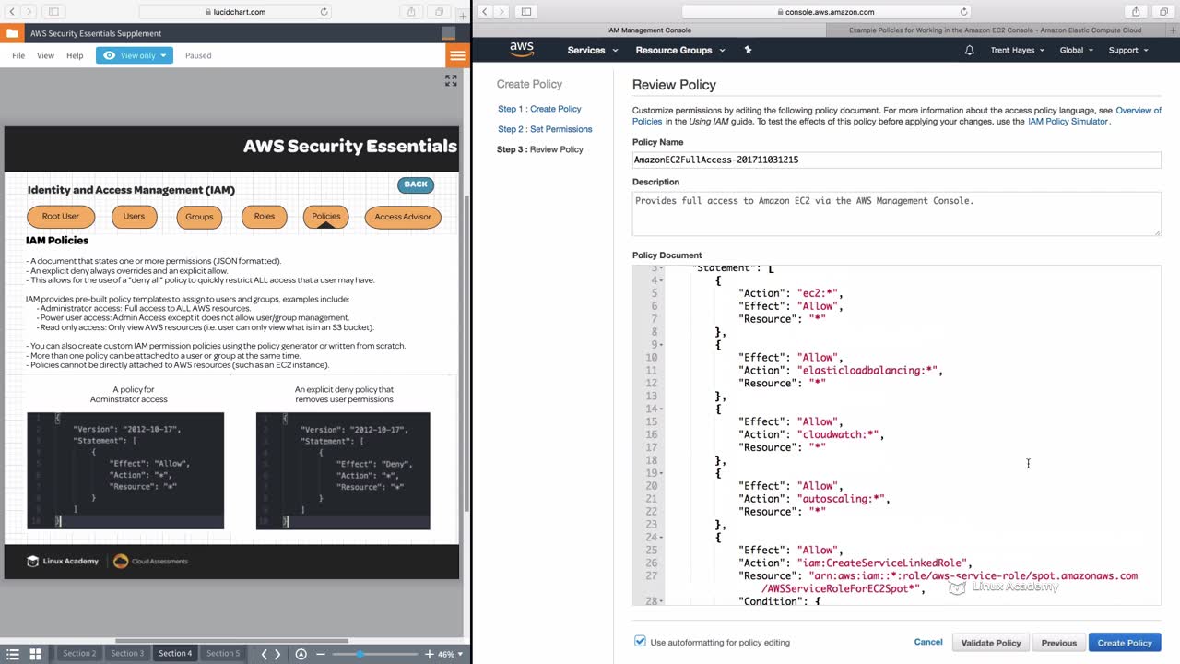Collapse the code fold on line 9

click(662, 345)
